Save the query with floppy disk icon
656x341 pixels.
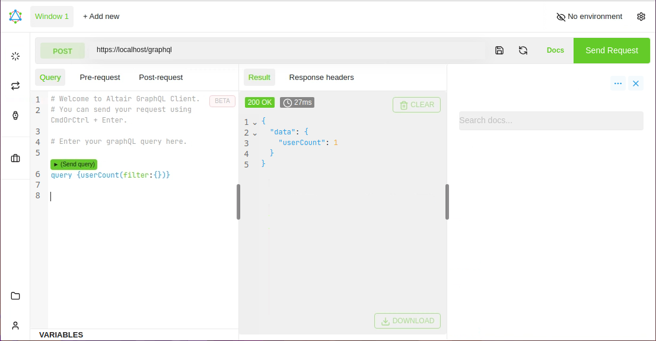499,50
